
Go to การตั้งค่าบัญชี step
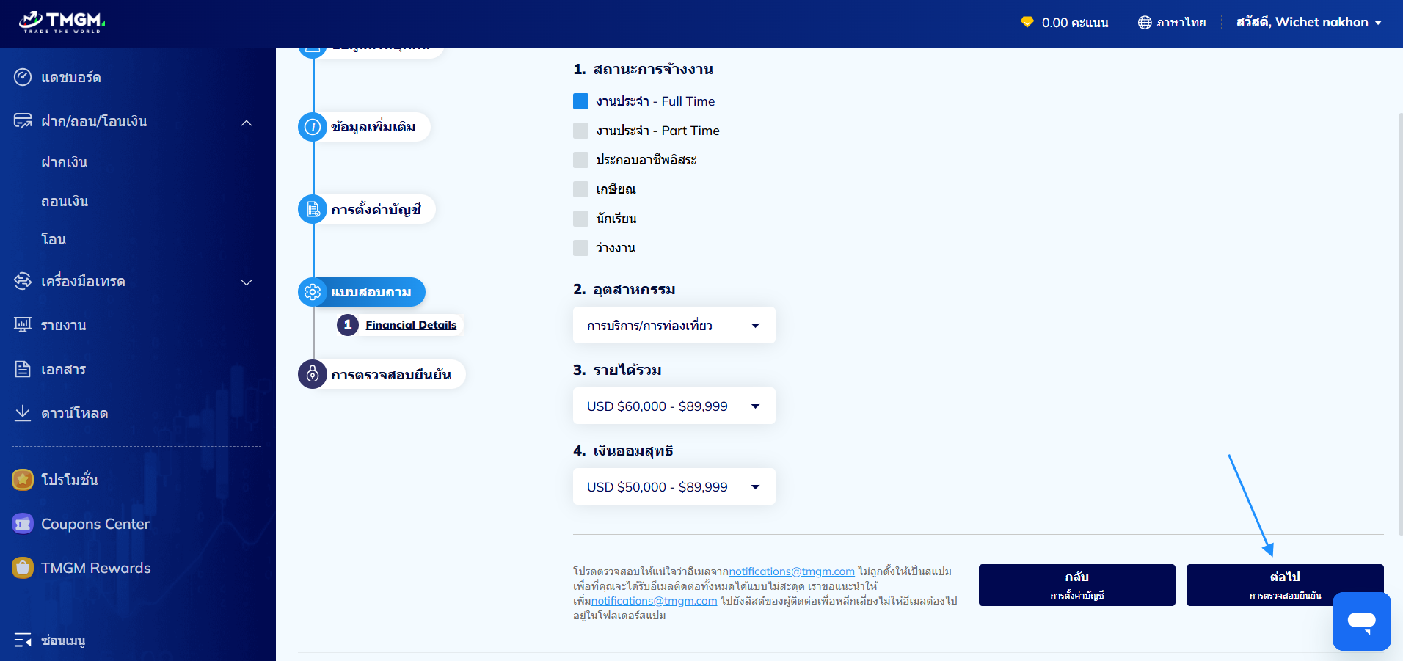[376, 210]
